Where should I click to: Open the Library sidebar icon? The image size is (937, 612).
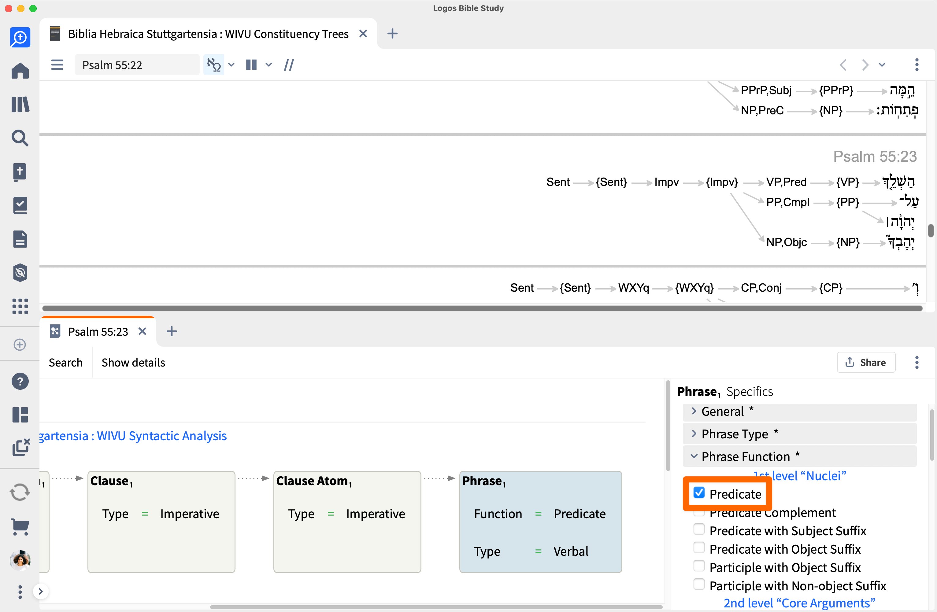20,105
